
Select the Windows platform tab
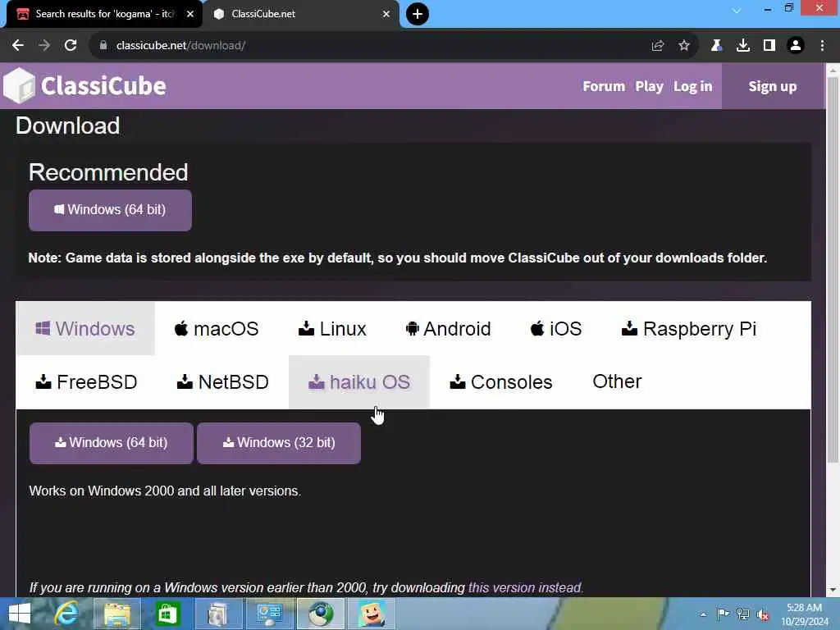pyautogui.click(x=85, y=328)
